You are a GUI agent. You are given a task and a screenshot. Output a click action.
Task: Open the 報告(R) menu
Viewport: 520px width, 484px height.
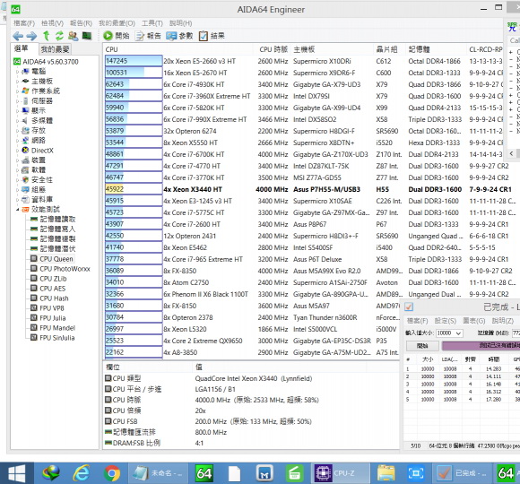click(x=81, y=23)
